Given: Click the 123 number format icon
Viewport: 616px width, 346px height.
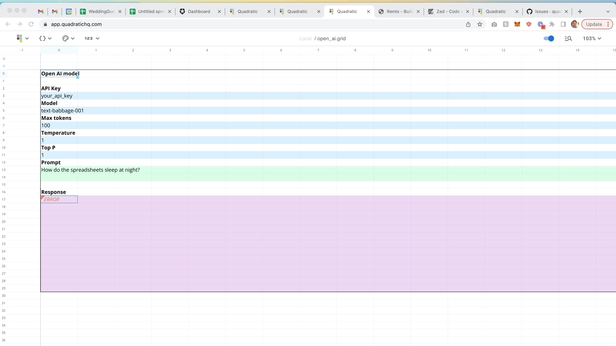Looking at the screenshot, I should (88, 38).
